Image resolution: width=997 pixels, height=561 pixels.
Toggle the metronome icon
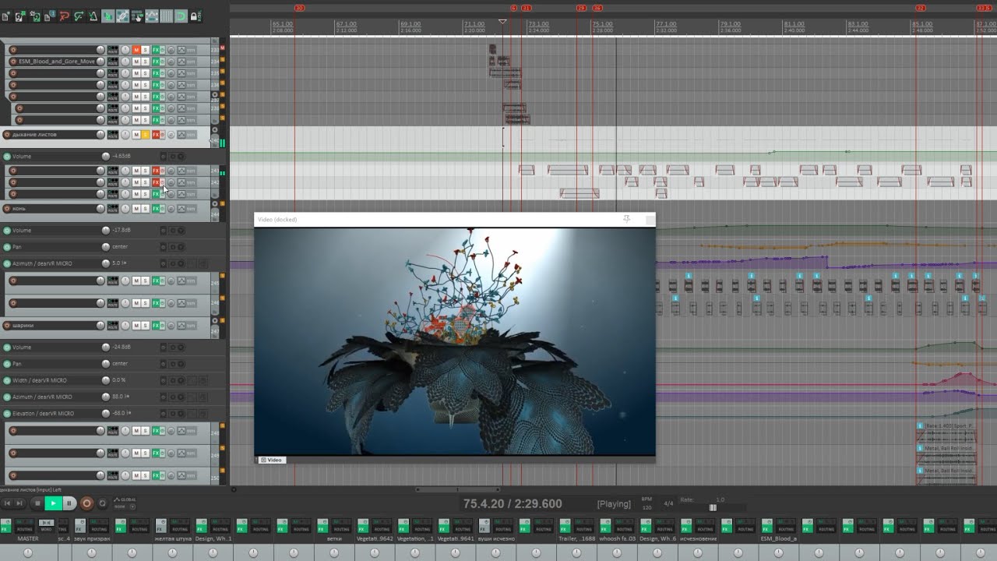93,16
